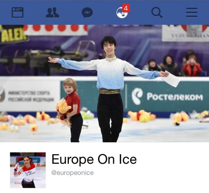This screenshot has width=209, height=193.
Task: Tap the red-dotted white banner
Action: (x=56, y=30)
